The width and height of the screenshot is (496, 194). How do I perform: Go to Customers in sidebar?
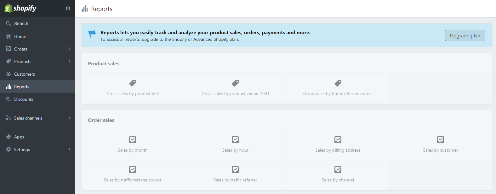(x=24, y=74)
